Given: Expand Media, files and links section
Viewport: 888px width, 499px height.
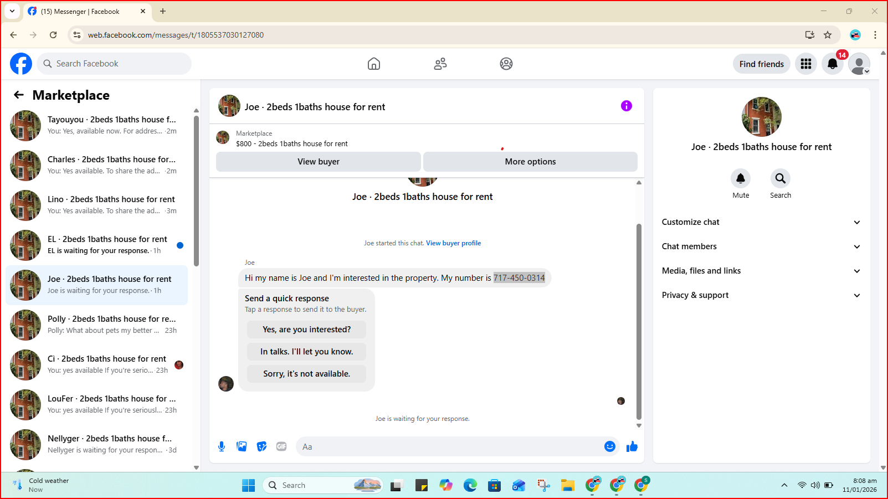Looking at the screenshot, I should pos(761,271).
